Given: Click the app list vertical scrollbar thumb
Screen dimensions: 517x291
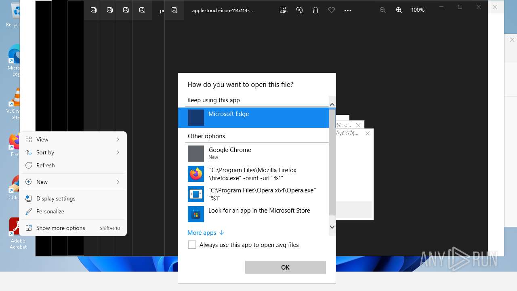Looking at the screenshot, I should (332, 162).
